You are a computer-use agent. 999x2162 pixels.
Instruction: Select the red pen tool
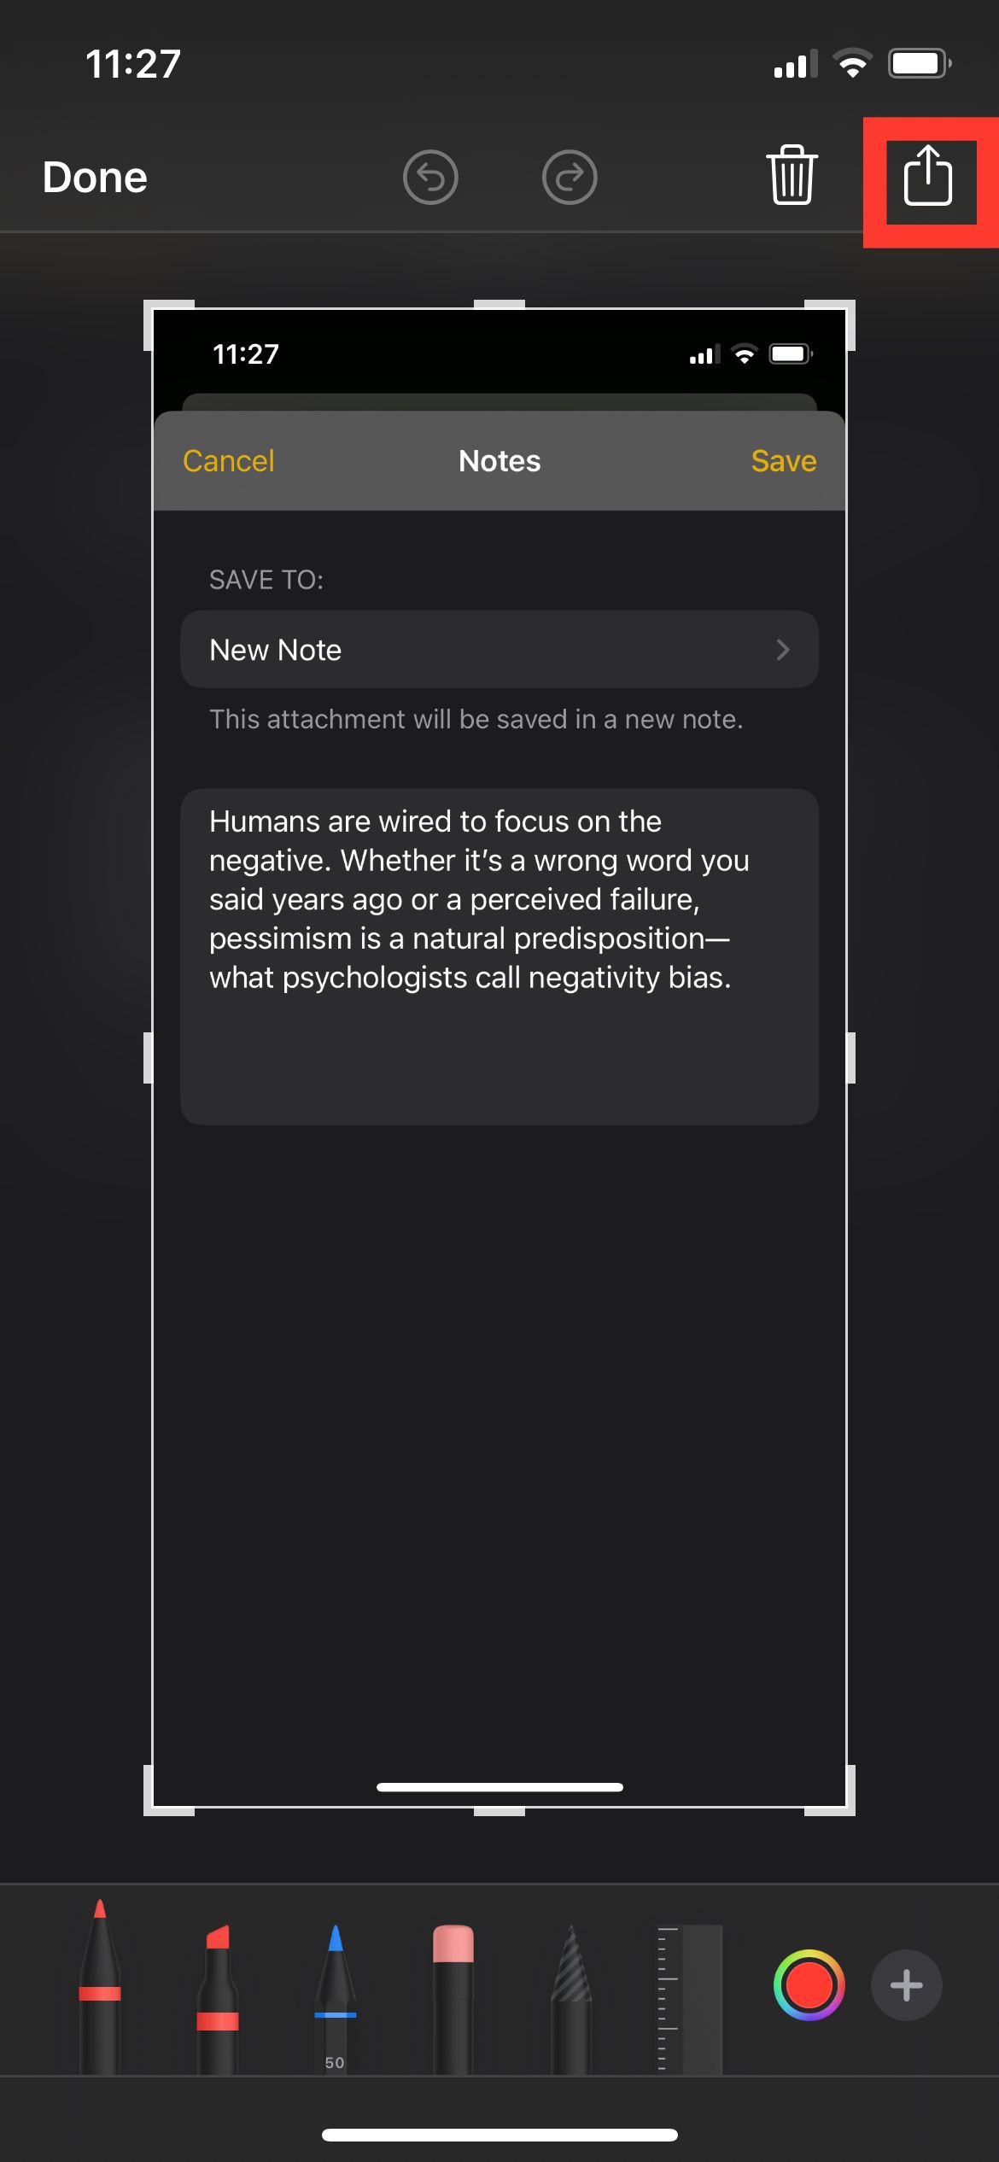pyautogui.click(x=100, y=1988)
